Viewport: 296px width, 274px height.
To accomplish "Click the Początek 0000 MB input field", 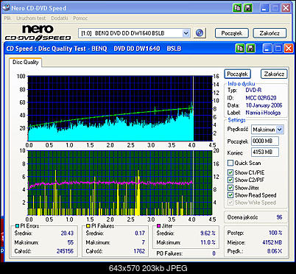I will coord(265,141).
